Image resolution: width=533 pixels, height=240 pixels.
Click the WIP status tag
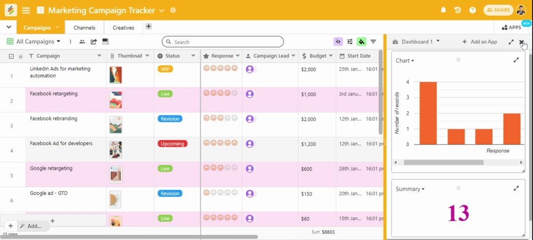click(165, 69)
